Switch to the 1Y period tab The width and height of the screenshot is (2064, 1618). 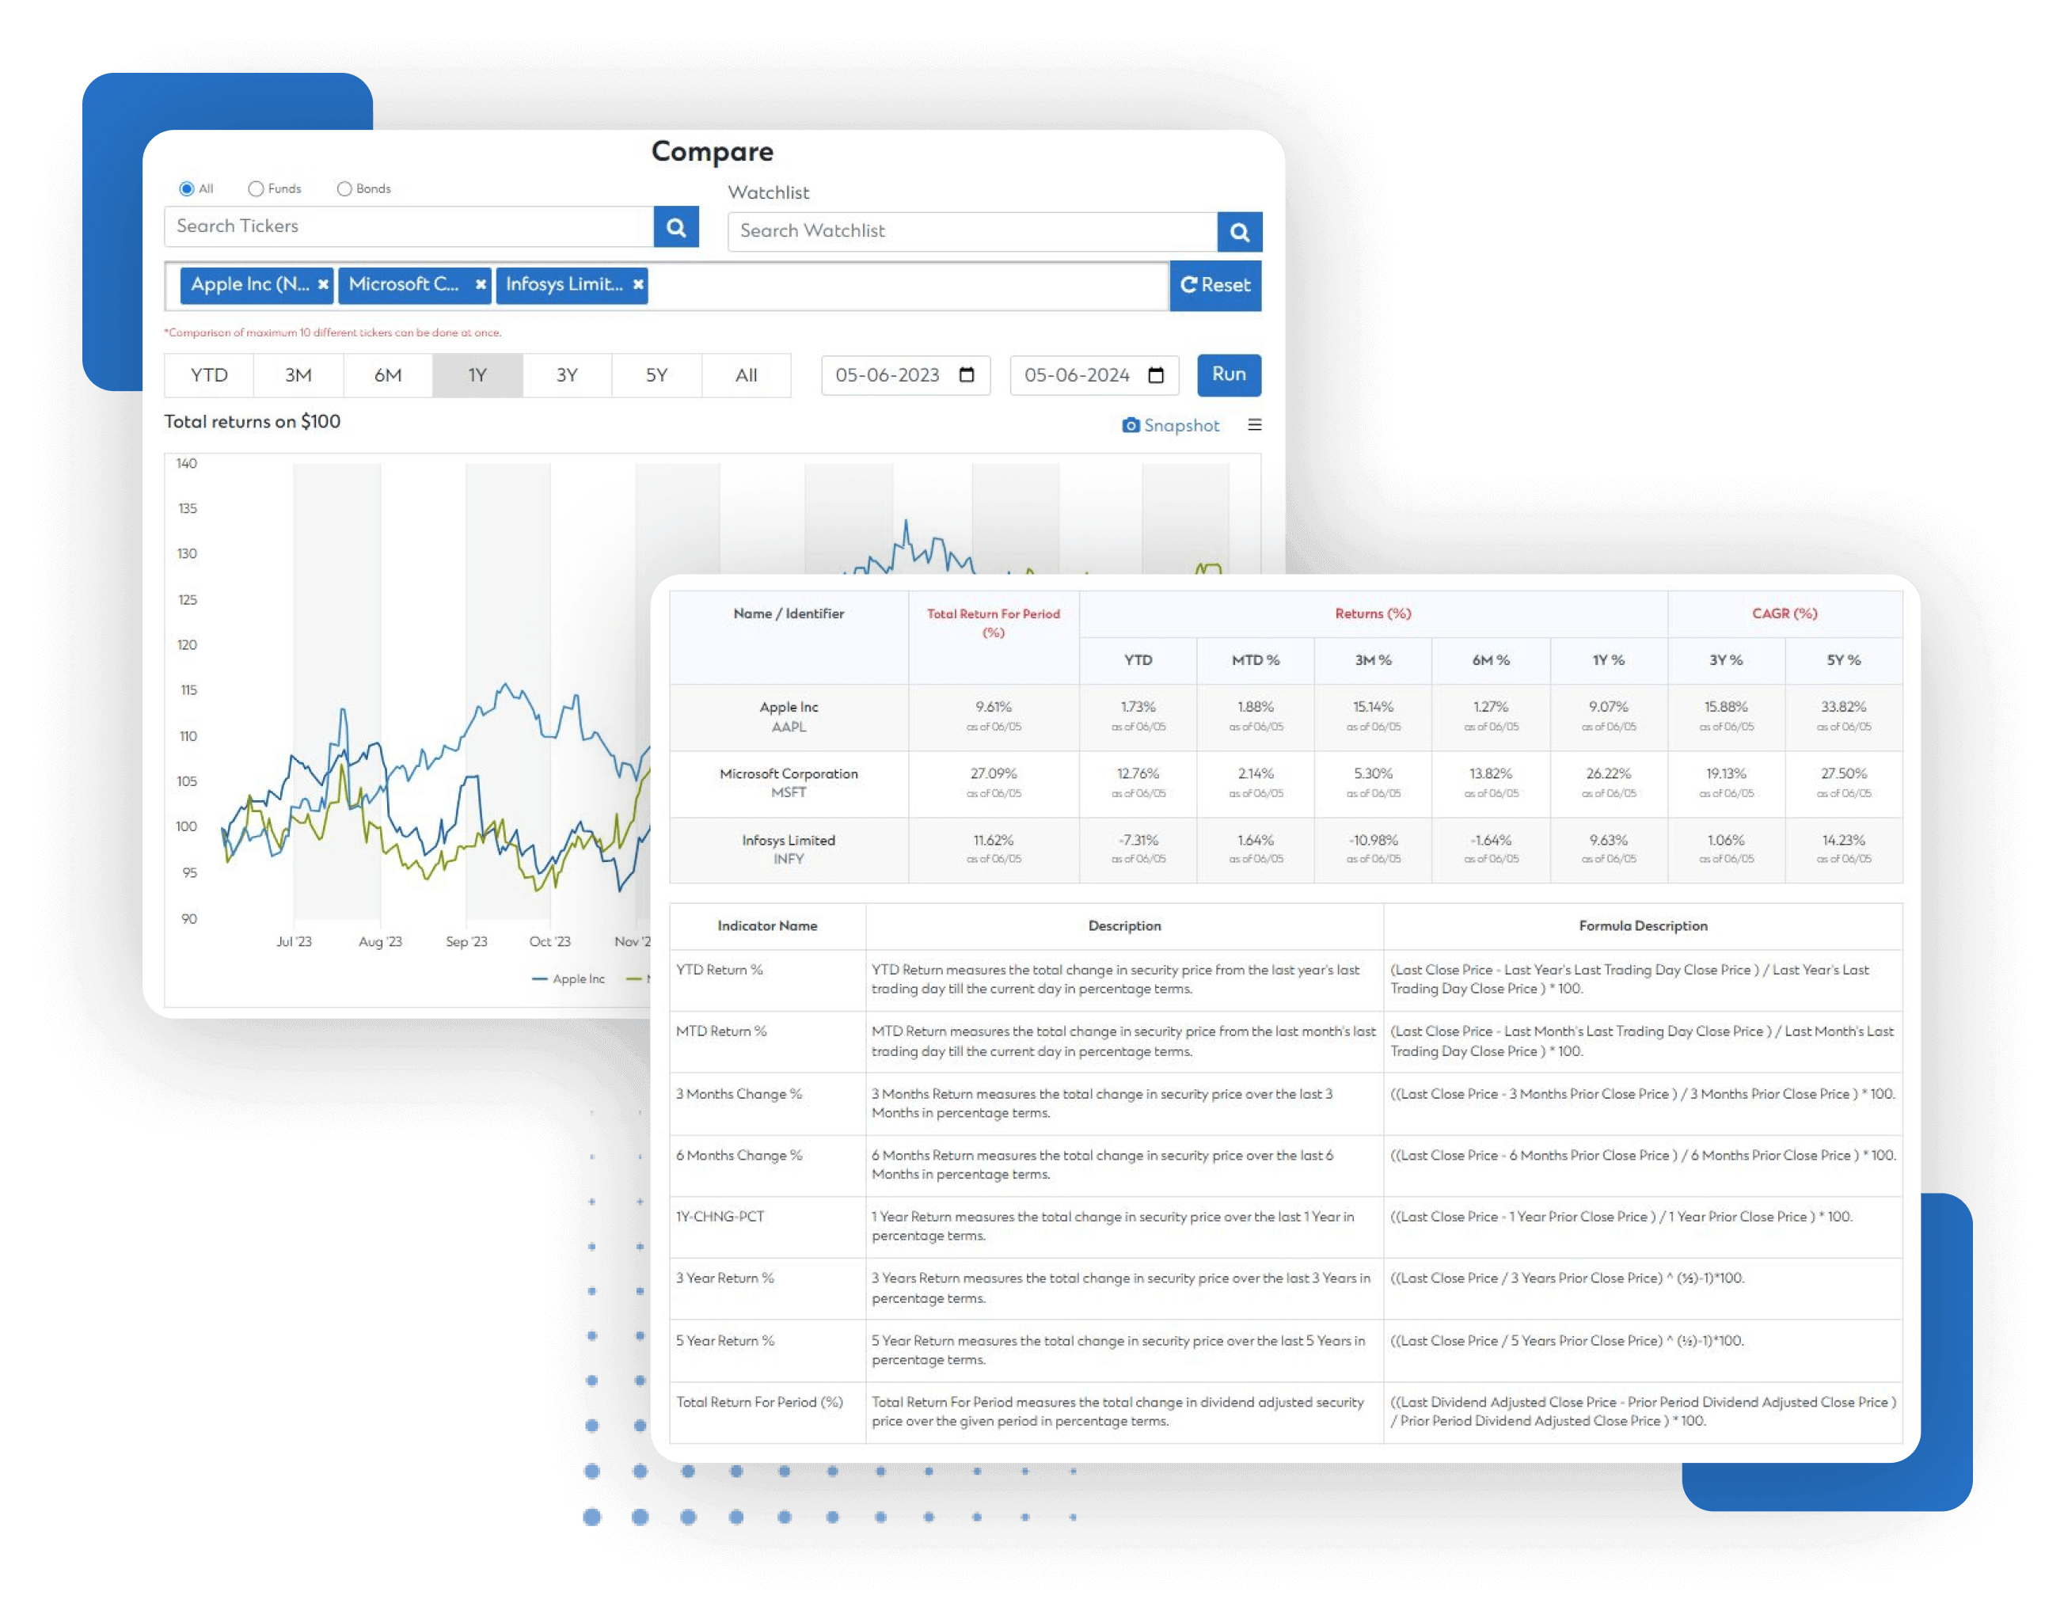(477, 375)
